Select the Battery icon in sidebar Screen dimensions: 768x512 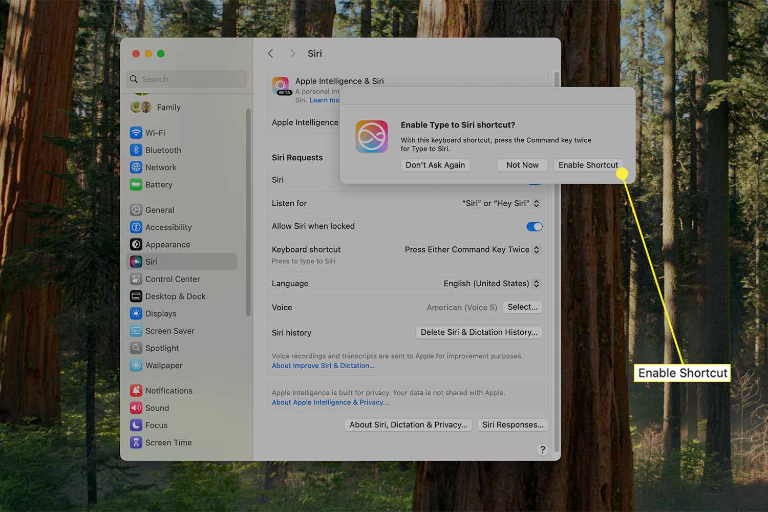tap(136, 185)
